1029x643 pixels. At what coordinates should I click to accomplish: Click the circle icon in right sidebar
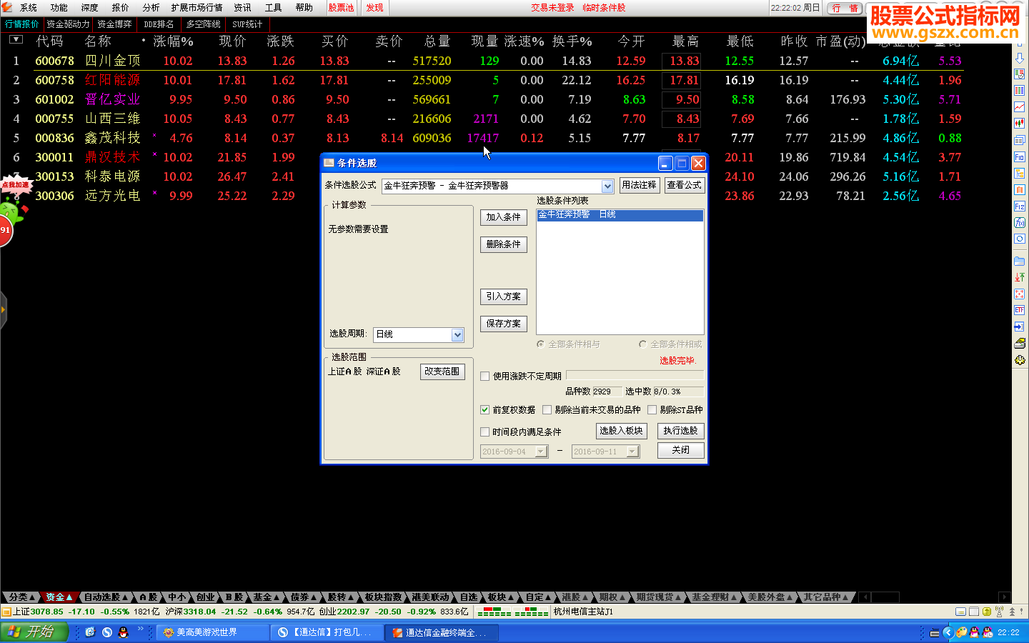click(1020, 239)
